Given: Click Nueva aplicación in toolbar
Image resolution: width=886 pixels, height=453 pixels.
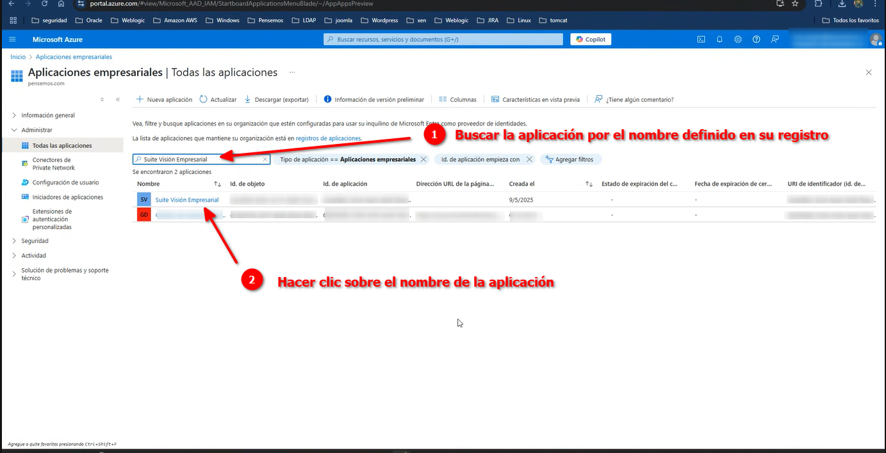Looking at the screenshot, I should (164, 100).
